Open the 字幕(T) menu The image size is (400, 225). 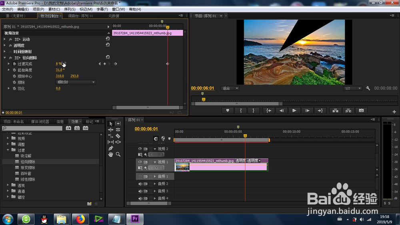(x=102, y=9)
